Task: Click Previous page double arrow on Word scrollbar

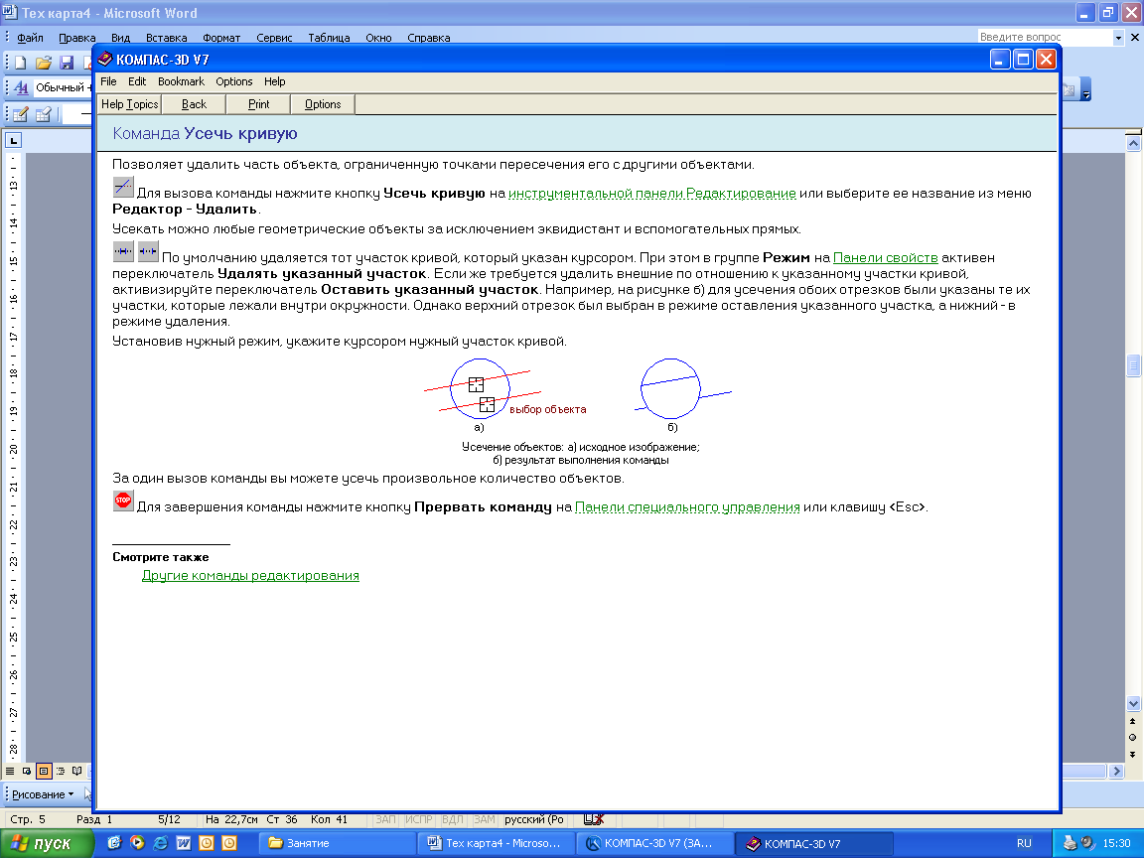Action: (x=1133, y=721)
